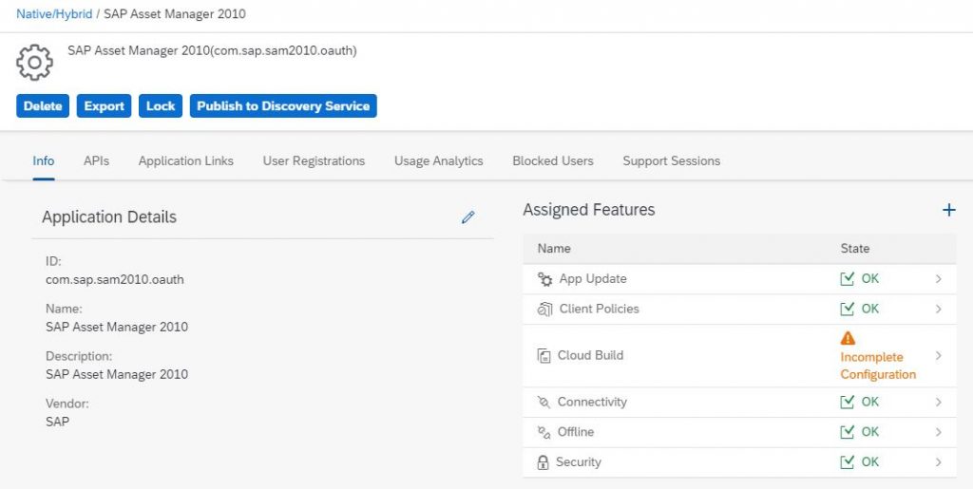Click the Connectivity feature name
The width and height of the screenshot is (973, 489).
[592, 402]
